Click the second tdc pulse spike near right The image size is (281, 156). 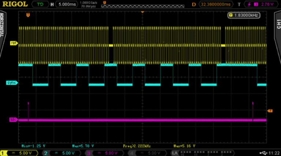[253, 111]
